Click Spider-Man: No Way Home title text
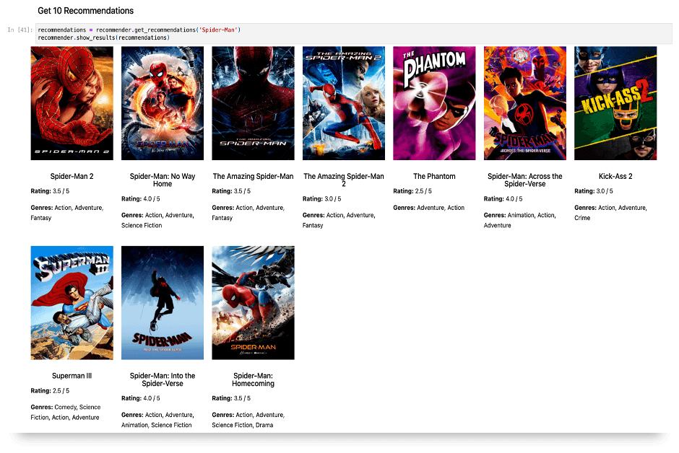 (163, 180)
